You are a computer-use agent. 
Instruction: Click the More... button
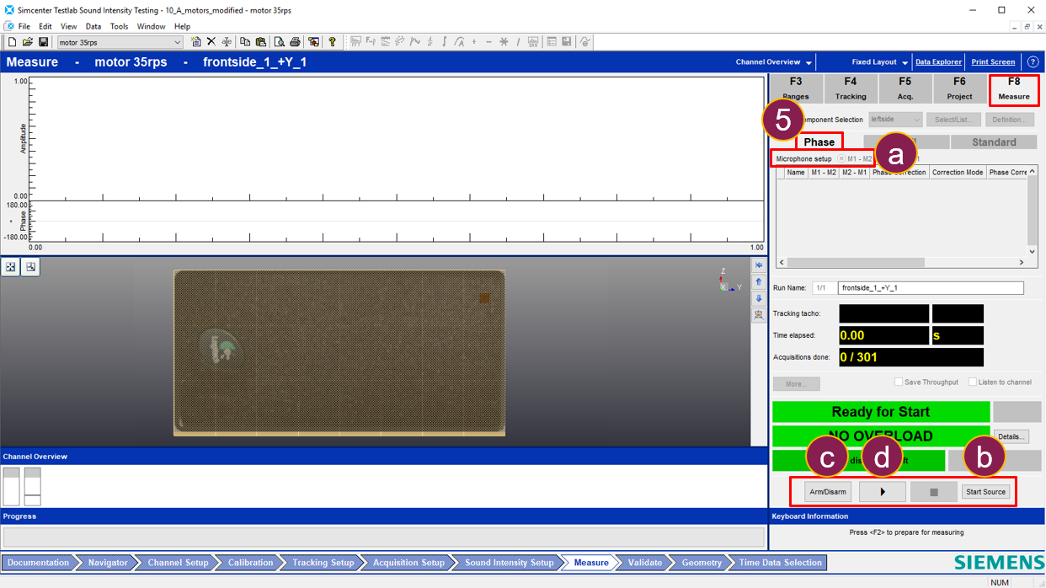point(796,384)
